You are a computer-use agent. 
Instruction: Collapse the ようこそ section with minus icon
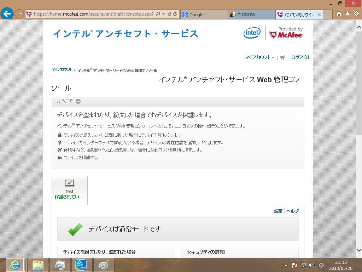[x=78, y=101]
